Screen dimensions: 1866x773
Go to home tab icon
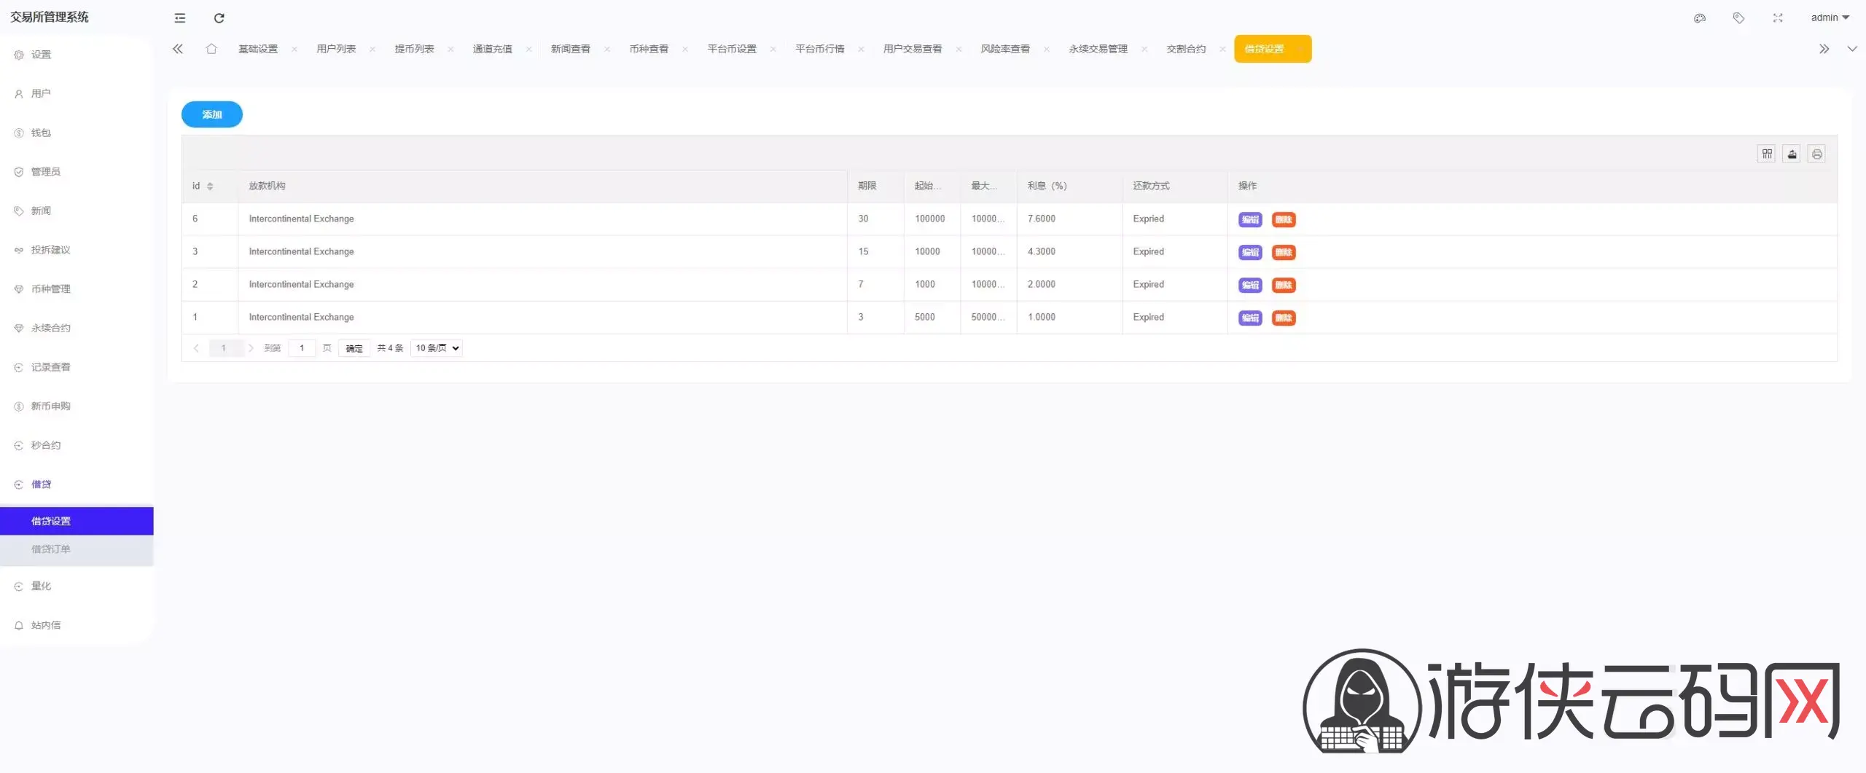click(211, 49)
